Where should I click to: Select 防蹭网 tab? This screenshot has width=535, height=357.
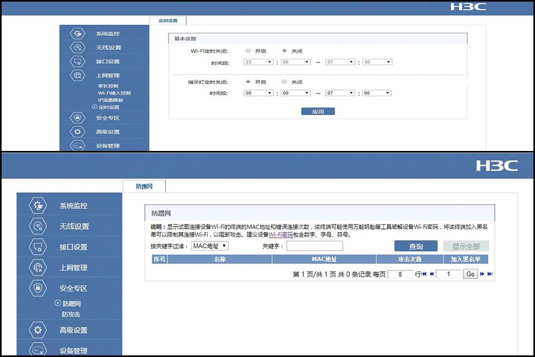pos(144,186)
